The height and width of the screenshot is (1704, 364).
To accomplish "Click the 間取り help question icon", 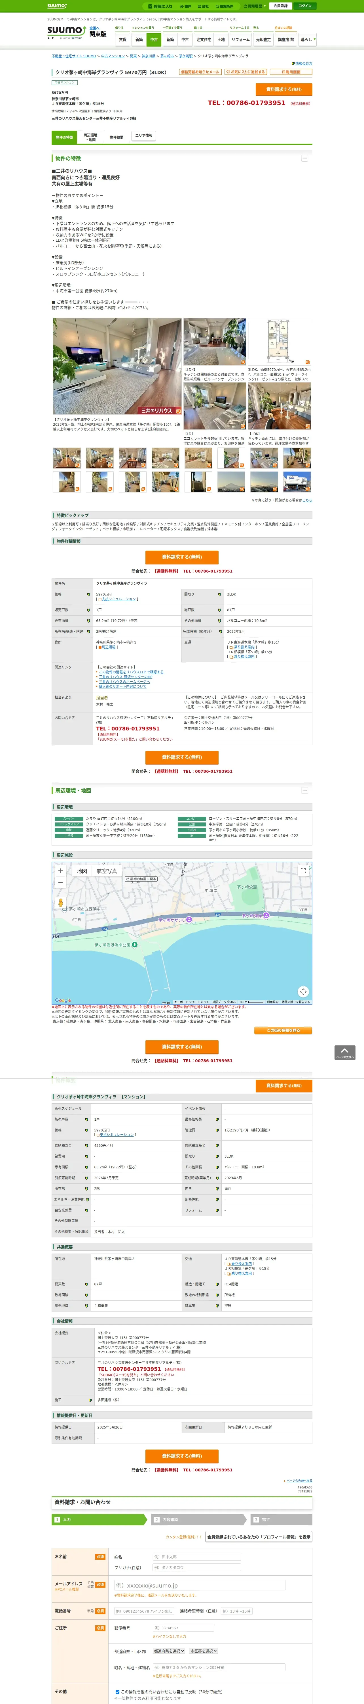I will point(220,594).
